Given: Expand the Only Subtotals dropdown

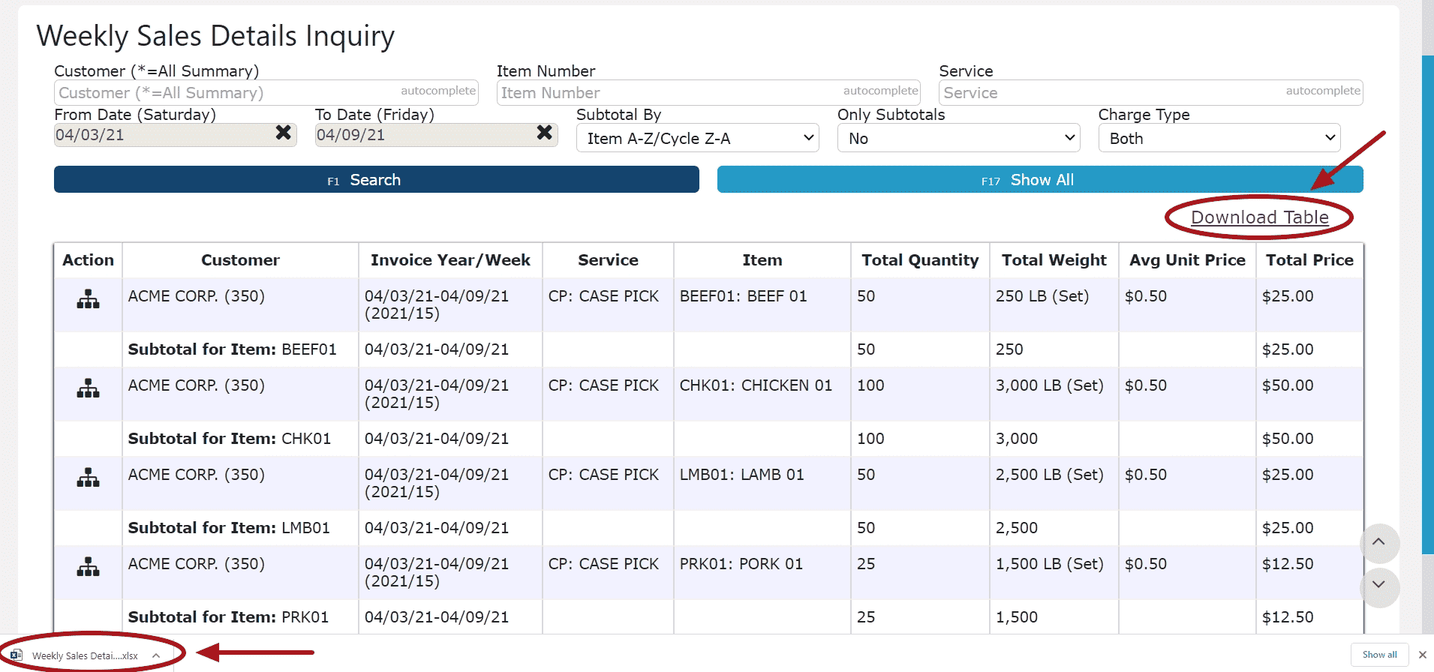Looking at the screenshot, I should tap(958, 139).
